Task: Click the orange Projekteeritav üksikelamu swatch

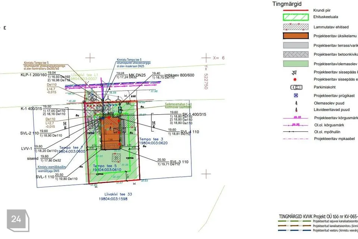Action: [x=296, y=36]
